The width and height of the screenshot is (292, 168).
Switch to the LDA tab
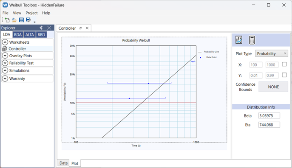tap(7, 34)
